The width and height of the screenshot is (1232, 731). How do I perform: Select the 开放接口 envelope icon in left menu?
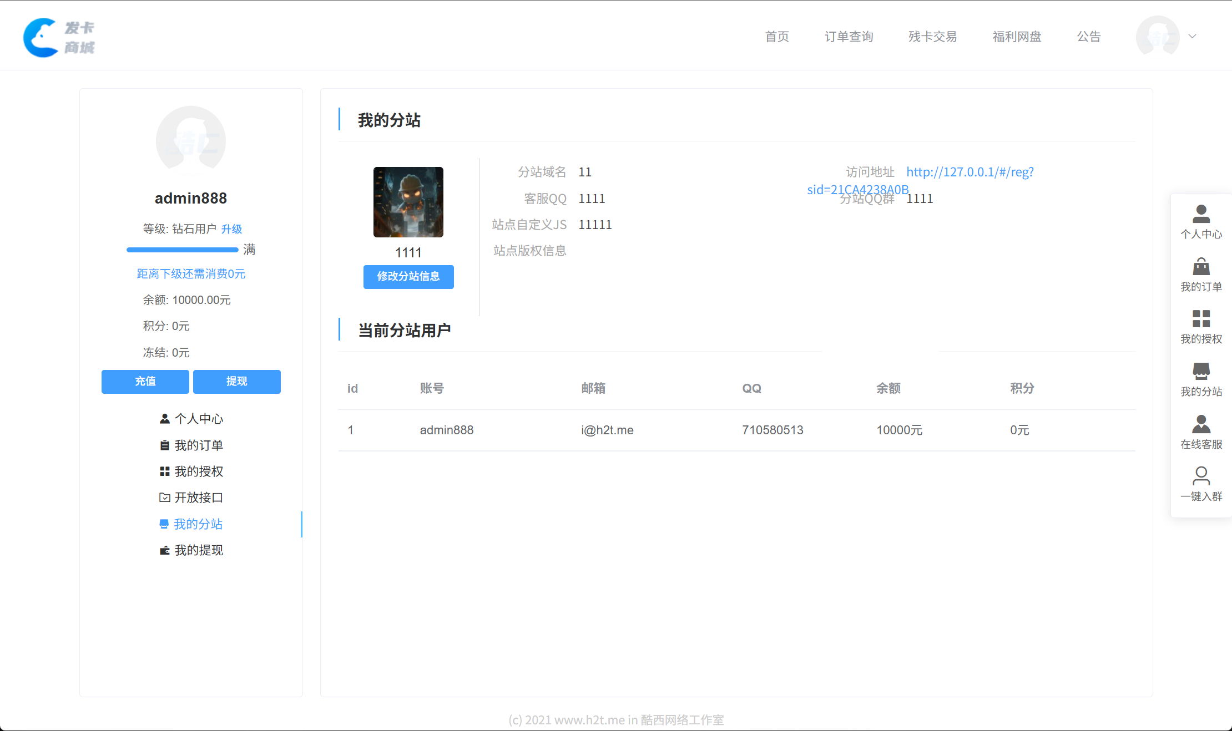point(164,498)
